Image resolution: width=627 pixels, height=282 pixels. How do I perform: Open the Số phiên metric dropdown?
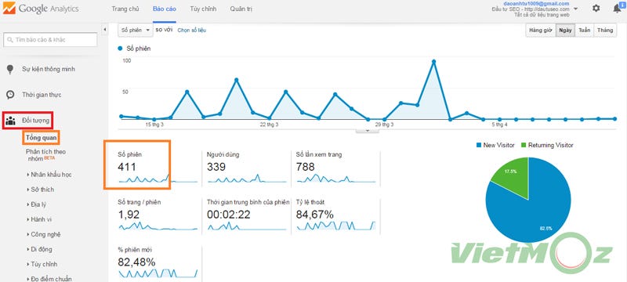tap(136, 30)
